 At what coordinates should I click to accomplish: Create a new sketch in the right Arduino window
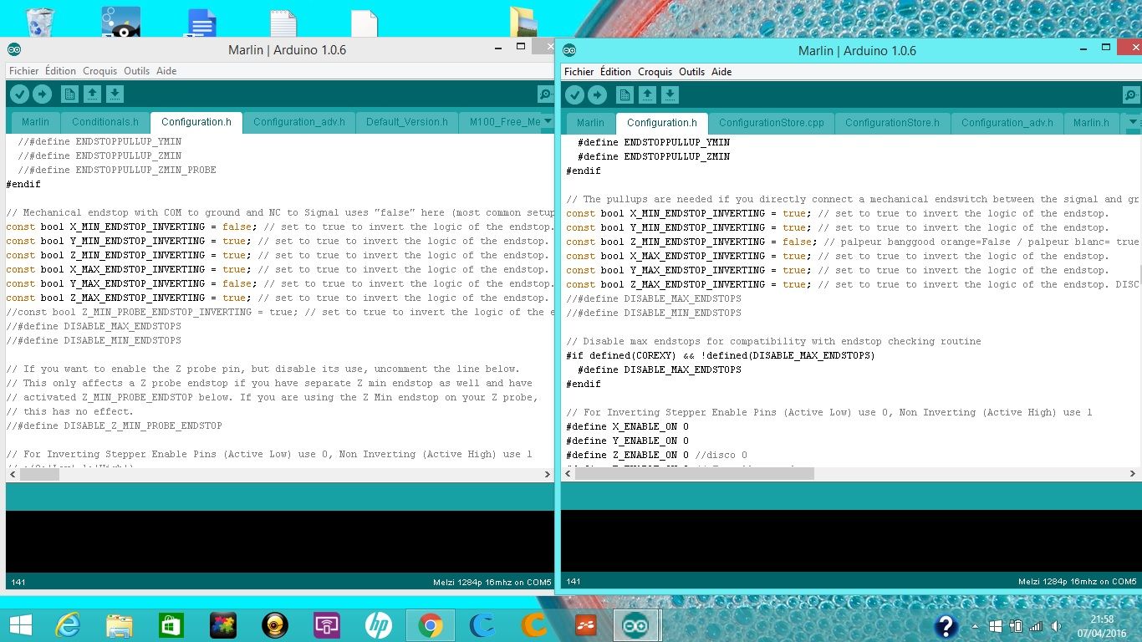[x=625, y=95]
